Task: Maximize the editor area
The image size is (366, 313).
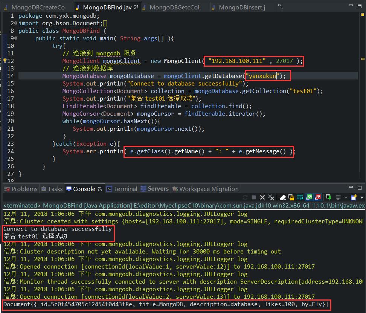Action: click(x=360, y=6)
